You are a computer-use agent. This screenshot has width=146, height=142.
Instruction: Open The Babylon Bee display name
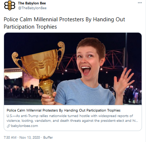click(32, 3)
